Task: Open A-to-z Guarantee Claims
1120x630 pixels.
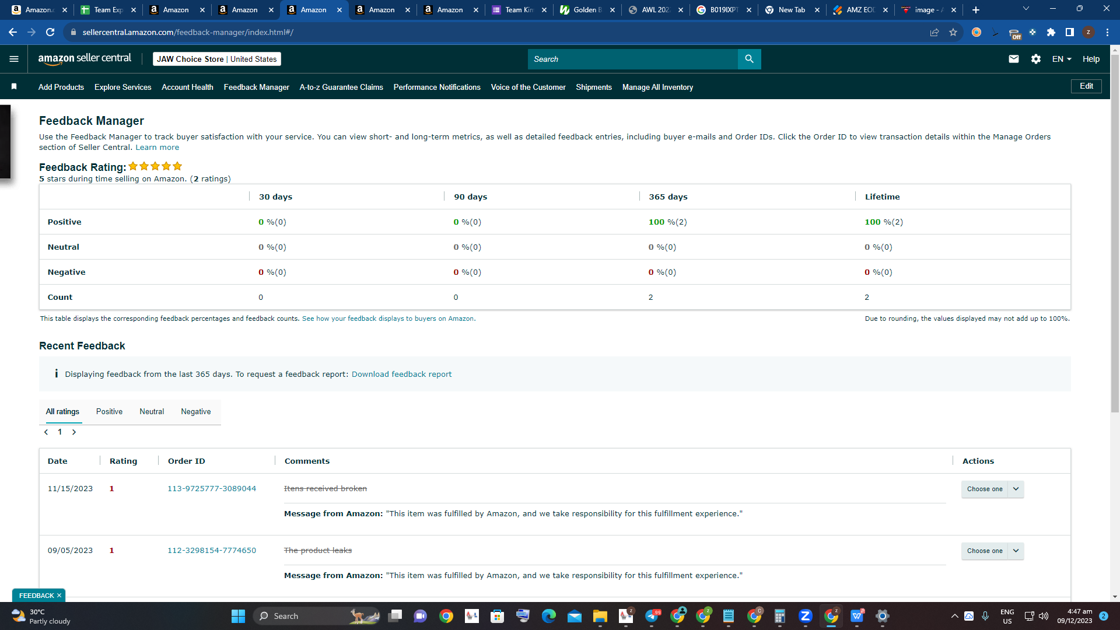Action: [x=341, y=87]
